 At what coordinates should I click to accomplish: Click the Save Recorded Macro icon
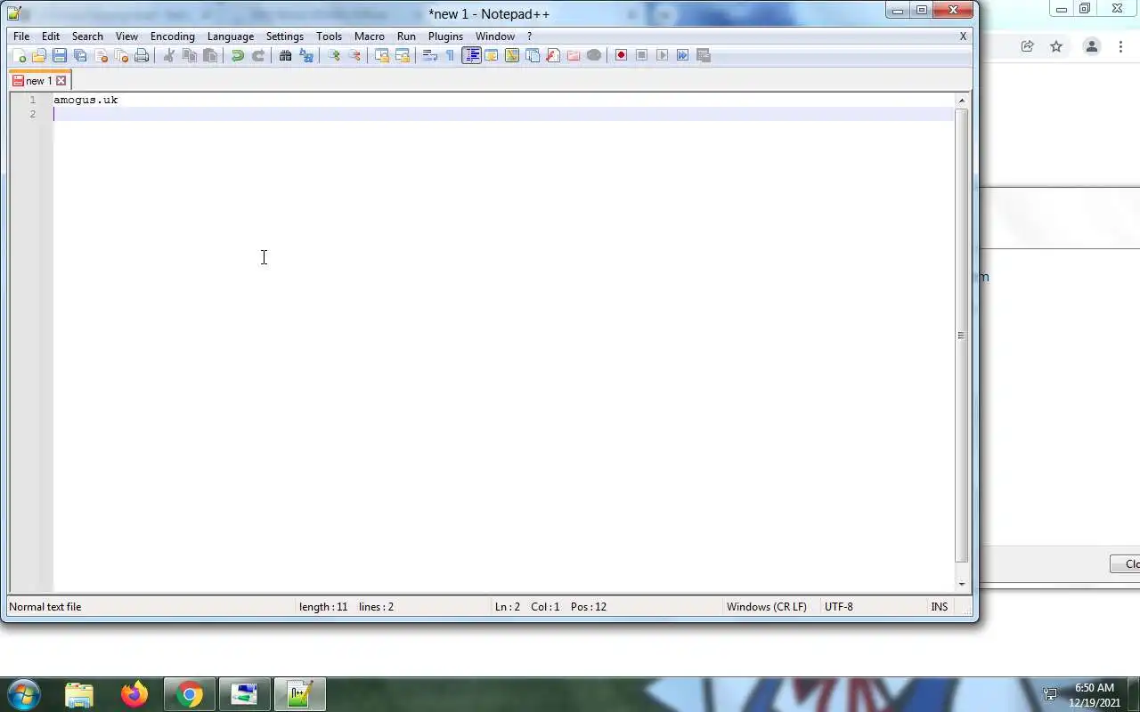(704, 55)
